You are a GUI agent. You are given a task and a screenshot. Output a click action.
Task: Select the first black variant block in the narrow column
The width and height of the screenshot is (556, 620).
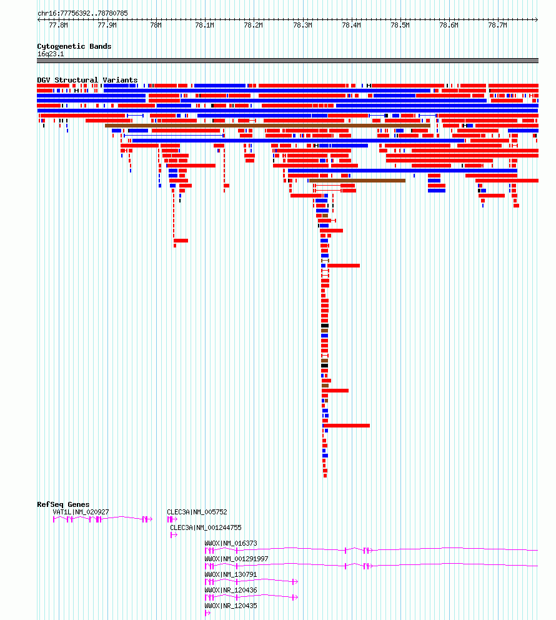[325, 326]
